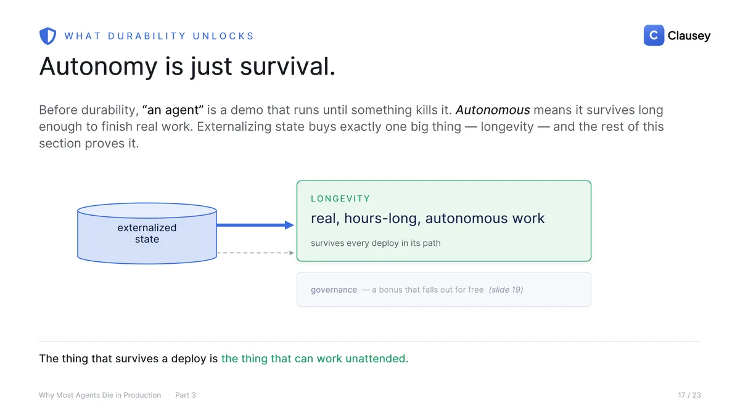
Task: Click the italic word 'Autonomous'
Action: tap(493, 110)
